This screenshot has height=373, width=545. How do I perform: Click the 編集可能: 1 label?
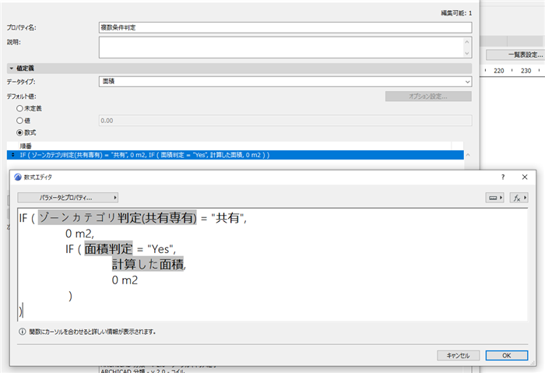[456, 13]
